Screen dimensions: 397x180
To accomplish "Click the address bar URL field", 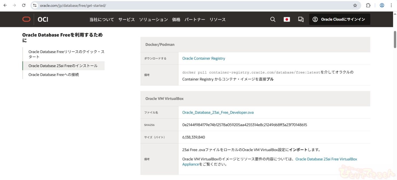I will (196, 5).
